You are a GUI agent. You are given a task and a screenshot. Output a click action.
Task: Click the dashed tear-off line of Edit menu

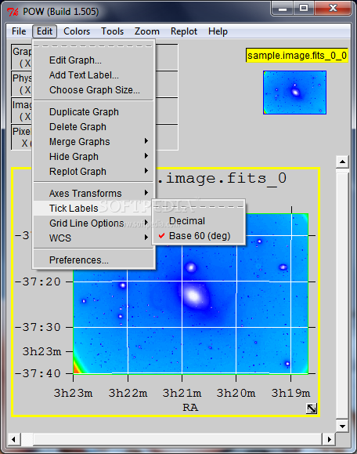click(x=93, y=45)
